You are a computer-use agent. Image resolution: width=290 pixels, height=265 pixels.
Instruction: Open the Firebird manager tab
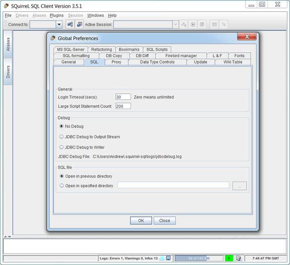pos(181,56)
